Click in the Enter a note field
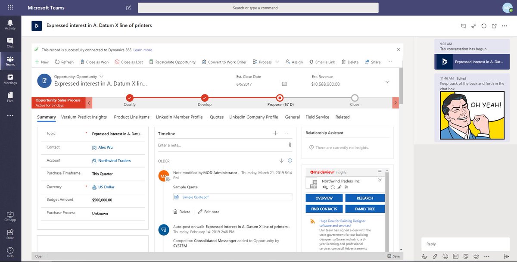Image resolution: width=517 pixels, height=262 pixels. (x=222, y=145)
